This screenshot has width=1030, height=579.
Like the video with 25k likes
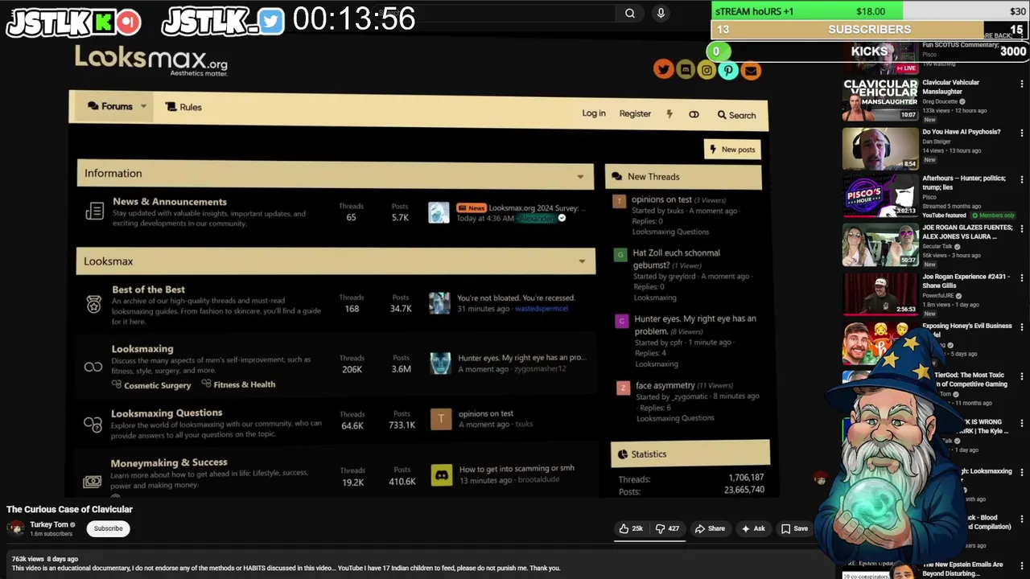pyautogui.click(x=630, y=528)
